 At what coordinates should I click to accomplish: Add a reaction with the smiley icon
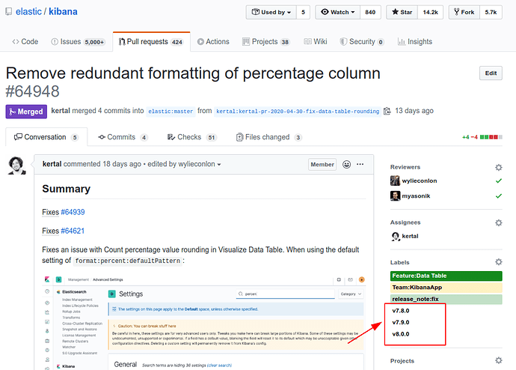point(346,164)
